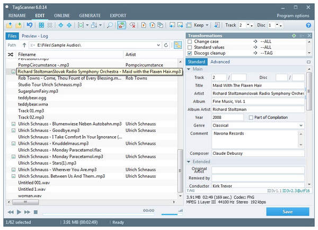This screenshot has height=230, width=318.
Task: Enable Change case transformation checkbox
Action: pos(190,41)
